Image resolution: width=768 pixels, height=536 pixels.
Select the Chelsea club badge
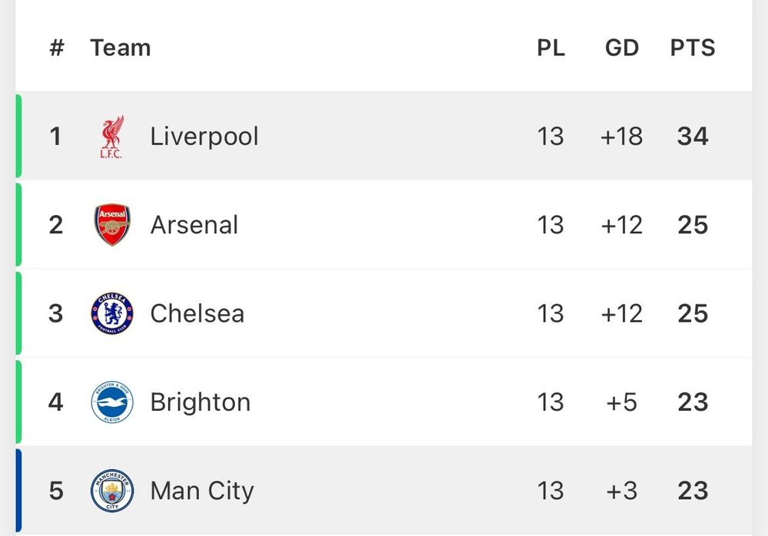tap(112, 313)
